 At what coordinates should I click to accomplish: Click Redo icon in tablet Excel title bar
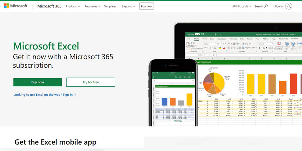click(x=211, y=34)
